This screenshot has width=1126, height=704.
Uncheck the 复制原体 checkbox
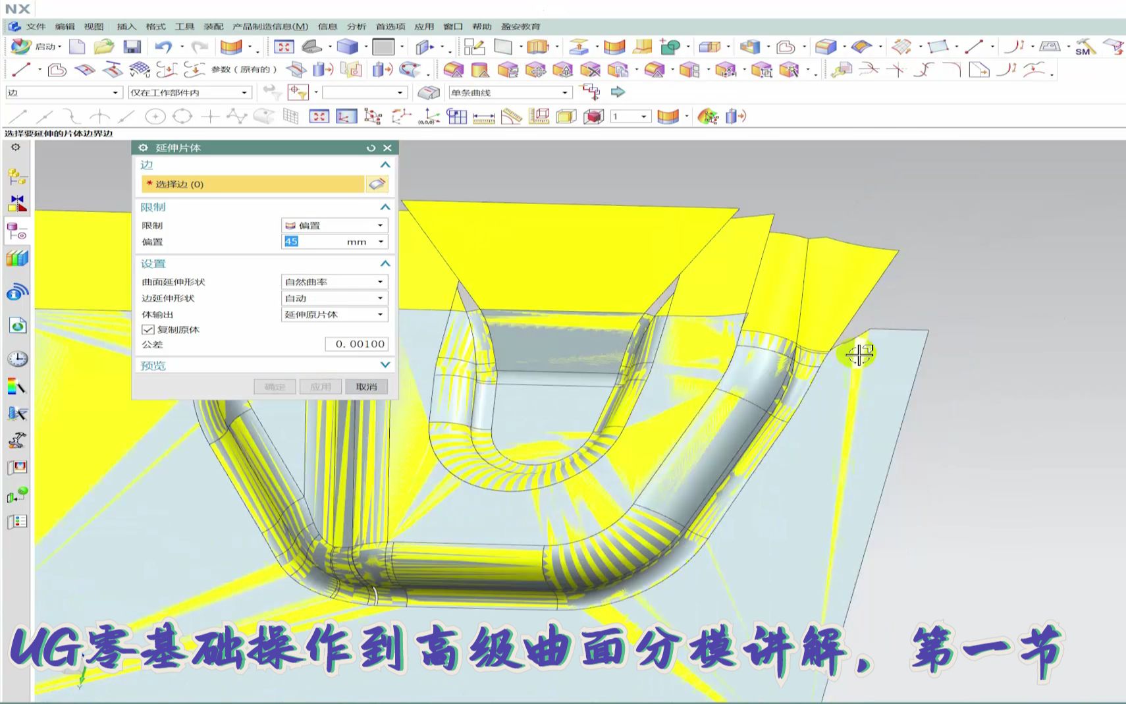(x=147, y=330)
